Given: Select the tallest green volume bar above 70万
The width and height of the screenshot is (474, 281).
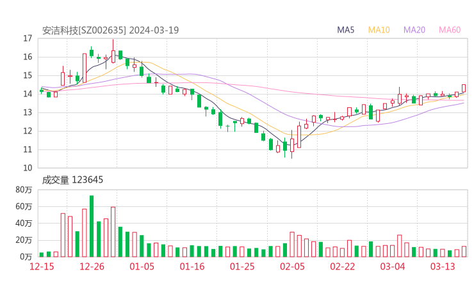Looking at the screenshot, I should tap(92, 226).
